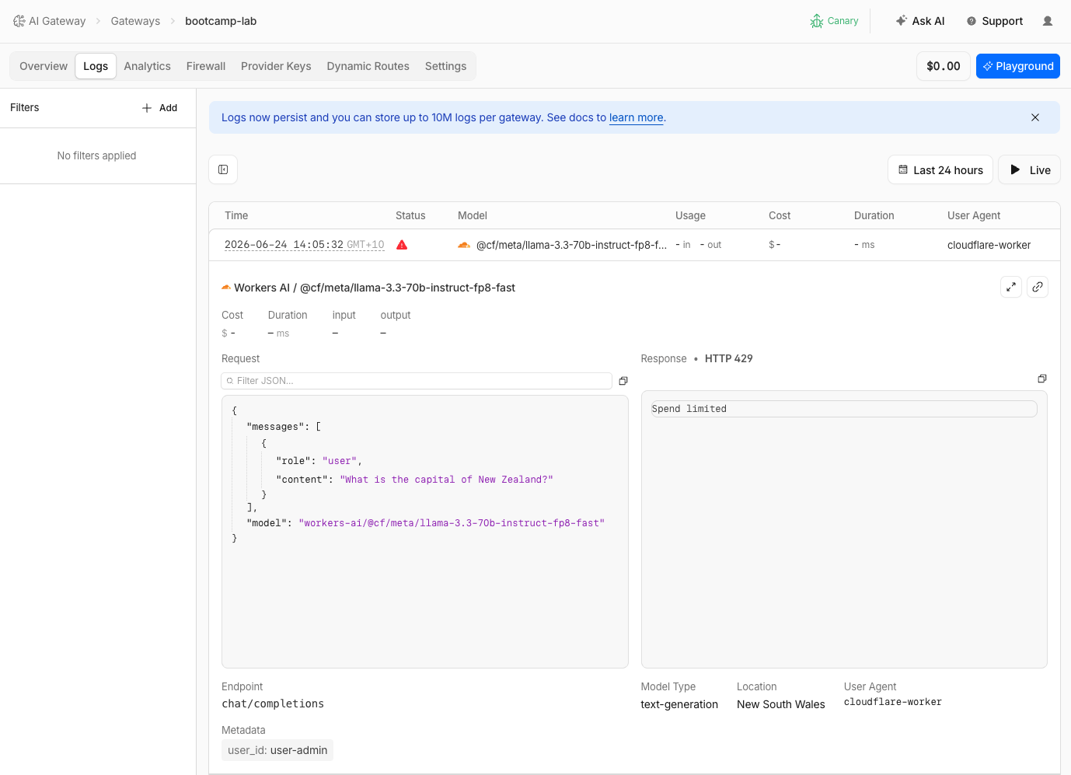The width and height of the screenshot is (1071, 775).
Task: Focus the Filter JSON input
Action: coord(417,381)
